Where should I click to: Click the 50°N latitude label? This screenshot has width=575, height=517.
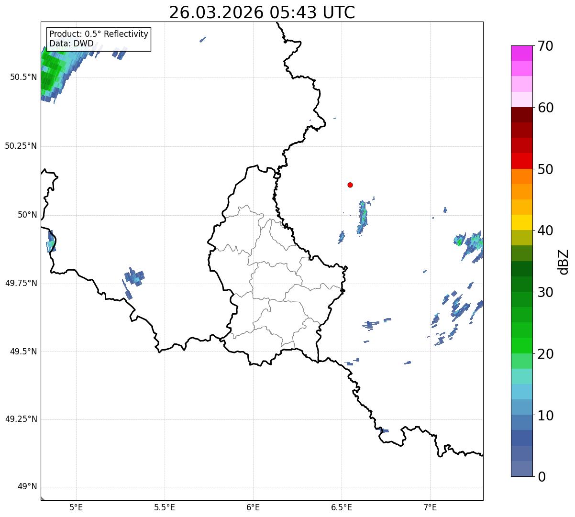(27, 215)
